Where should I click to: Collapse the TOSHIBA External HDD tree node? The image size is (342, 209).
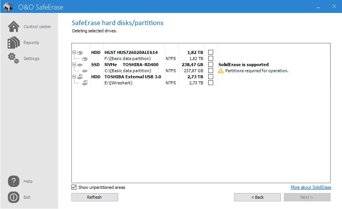[74, 77]
